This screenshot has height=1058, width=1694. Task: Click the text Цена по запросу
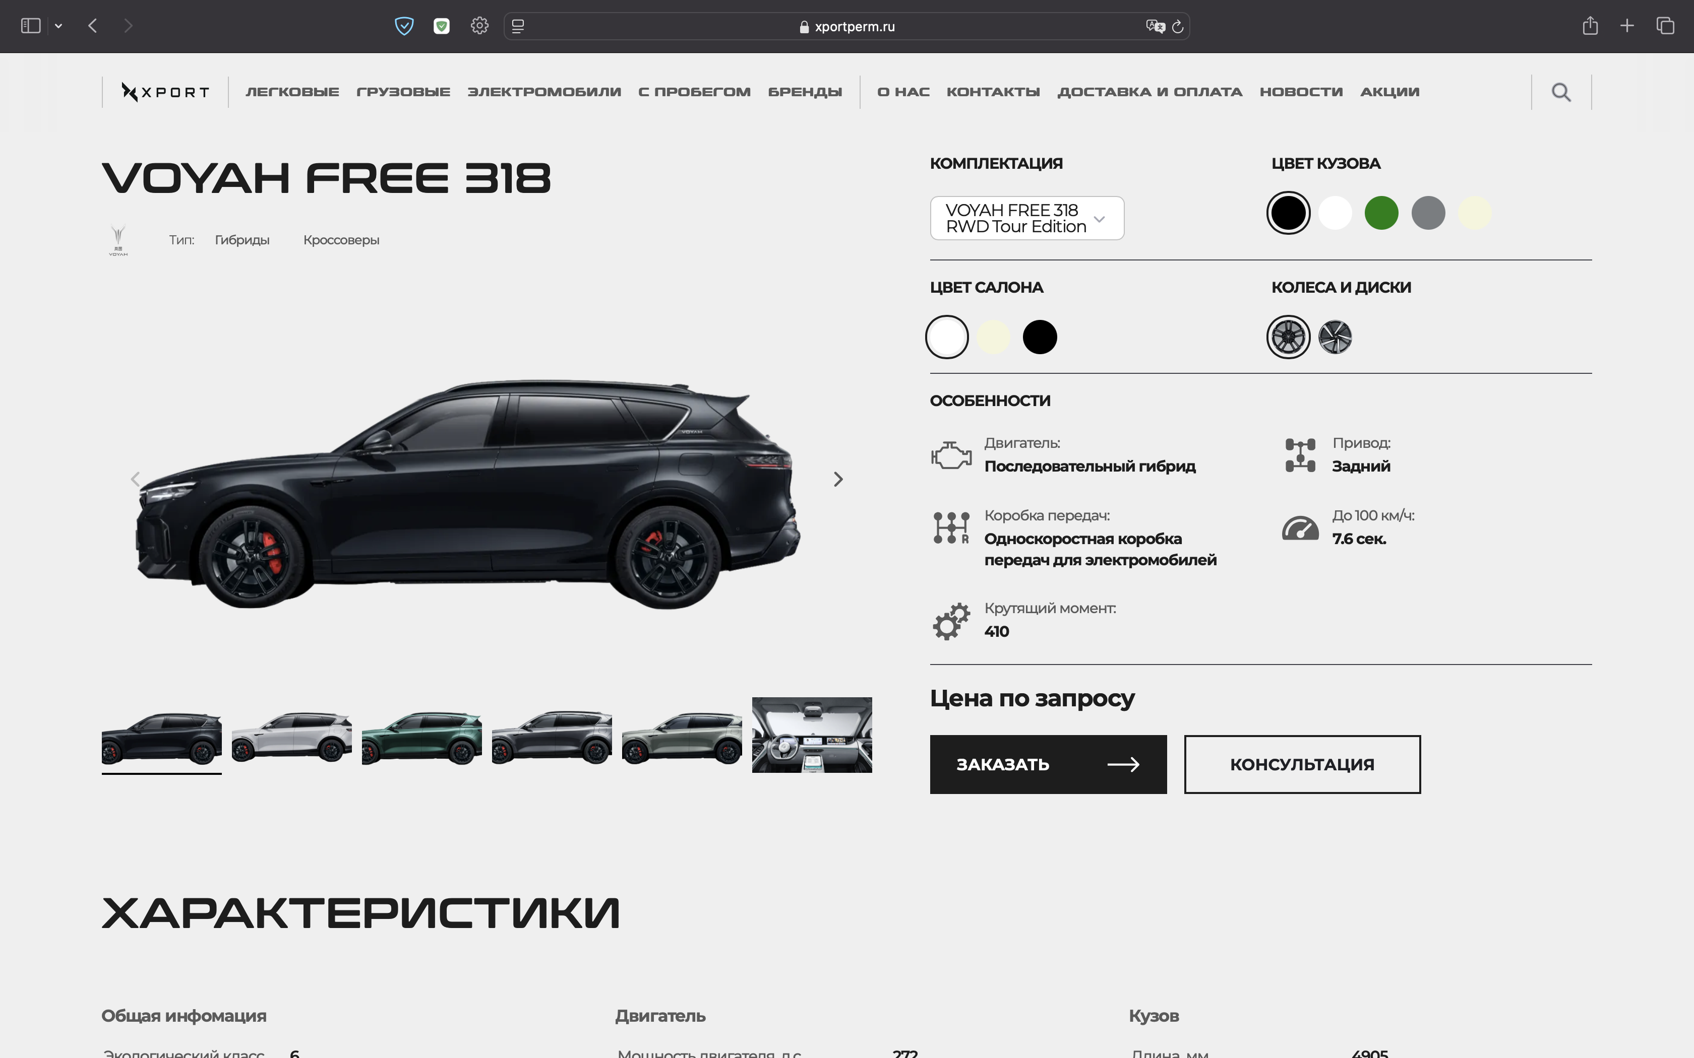coord(1032,698)
